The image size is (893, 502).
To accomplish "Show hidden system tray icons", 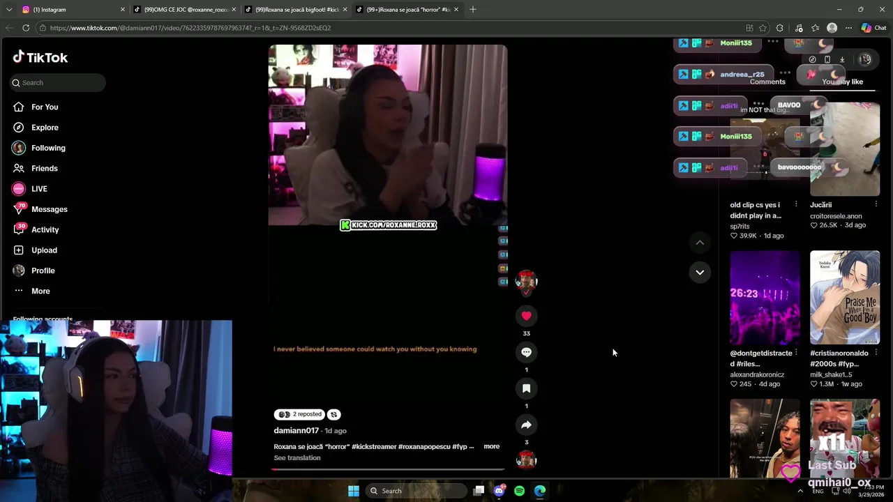I will click(x=800, y=491).
